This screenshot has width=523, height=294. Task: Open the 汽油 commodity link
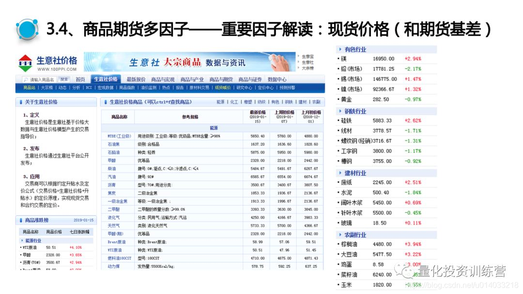[111, 177]
